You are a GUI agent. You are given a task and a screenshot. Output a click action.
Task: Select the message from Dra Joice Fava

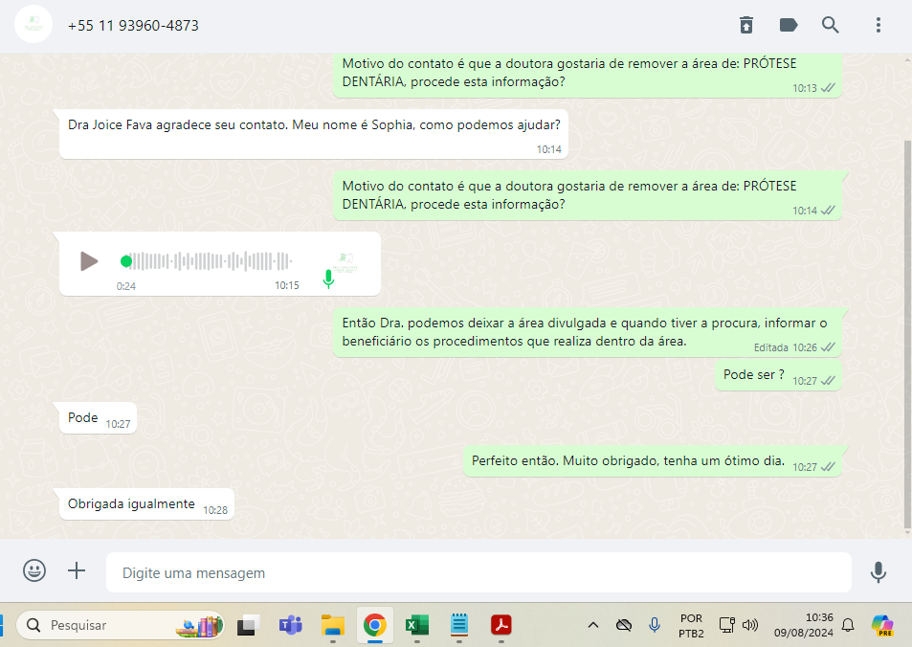point(314,134)
